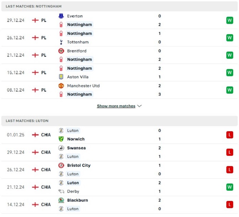Click the Bristol City badge icon
Screen dimensions: 239x217
[61, 165]
